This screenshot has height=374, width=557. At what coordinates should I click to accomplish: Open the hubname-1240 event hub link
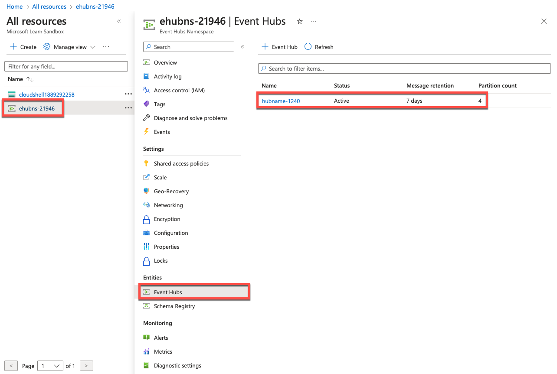click(x=281, y=101)
